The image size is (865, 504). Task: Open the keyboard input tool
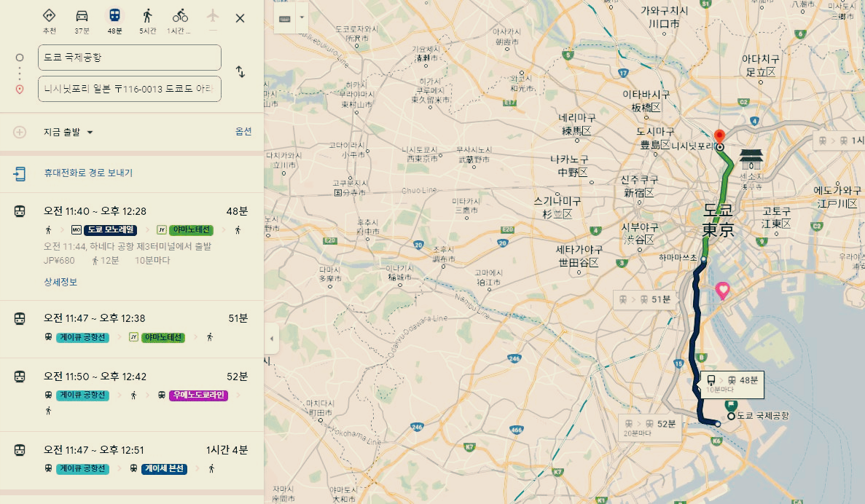click(285, 19)
